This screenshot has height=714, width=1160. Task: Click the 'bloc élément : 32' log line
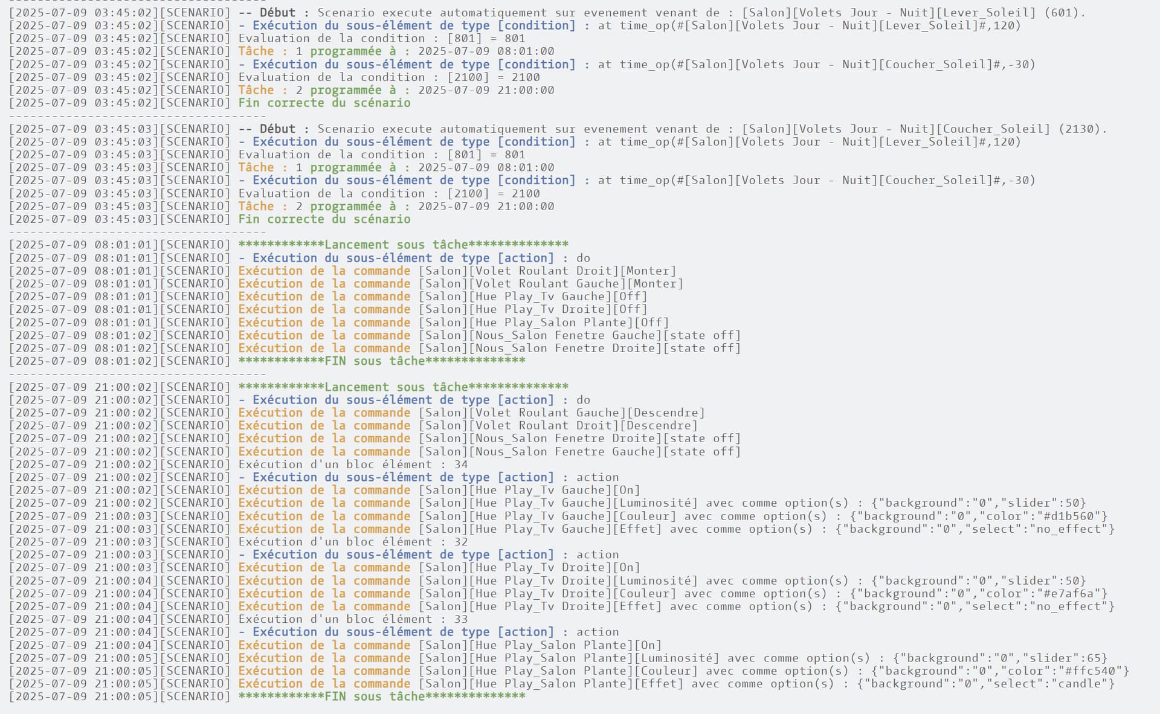click(353, 542)
